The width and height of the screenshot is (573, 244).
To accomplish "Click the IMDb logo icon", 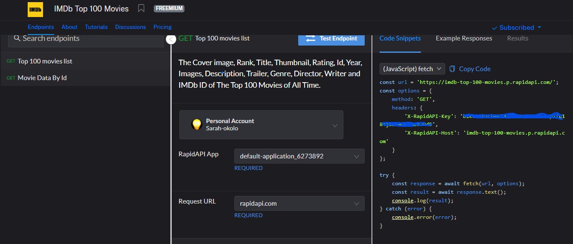I will [x=35, y=9].
